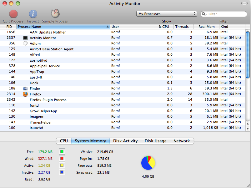Select the Activity Monitor process icon
Viewport: 251px width, 188px height.
point(25,38)
